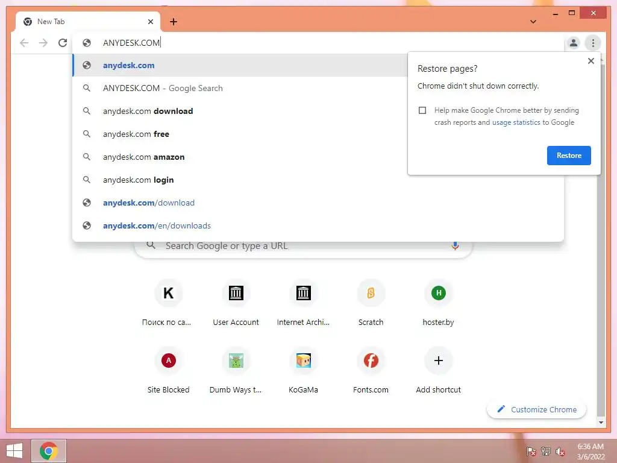The width and height of the screenshot is (617, 463).
Task: Click the scrollbar down arrow
Action: coord(601,423)
